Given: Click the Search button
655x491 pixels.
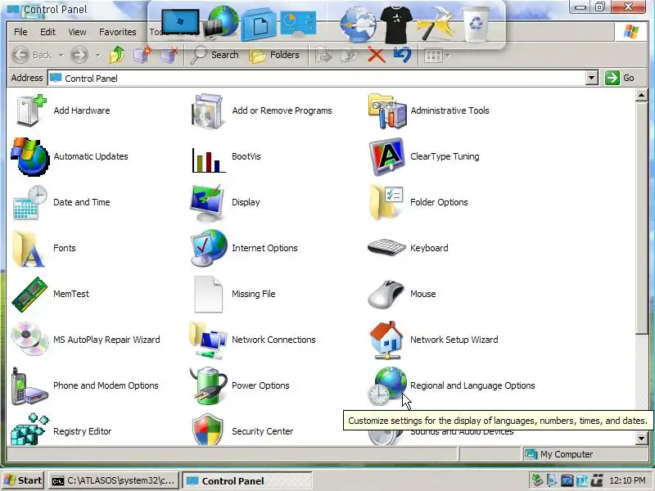Looking at the screenshot, I should click(215, 55).
